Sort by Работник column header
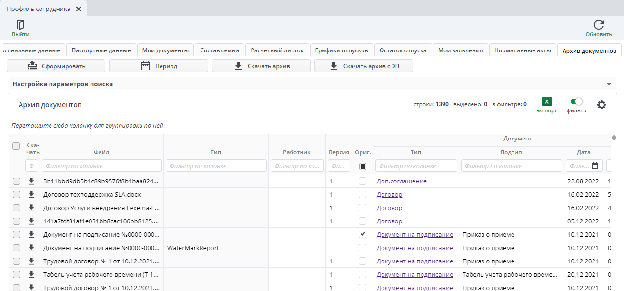The width and height of the screenshot is (624, 291). pos(297,152)
